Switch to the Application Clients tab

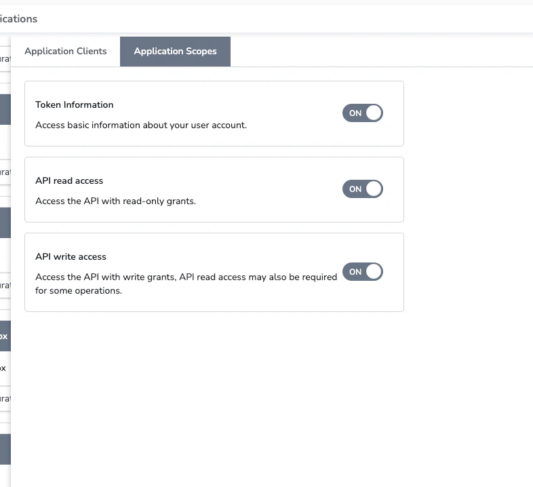65,52
